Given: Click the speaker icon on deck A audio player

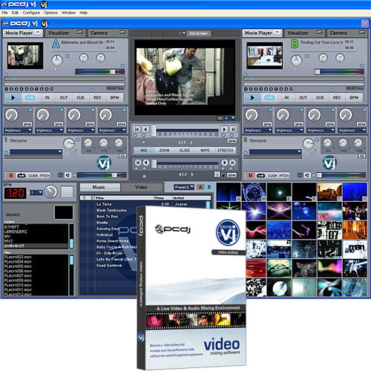Looking at the screenshot, I should pos(68,175).
